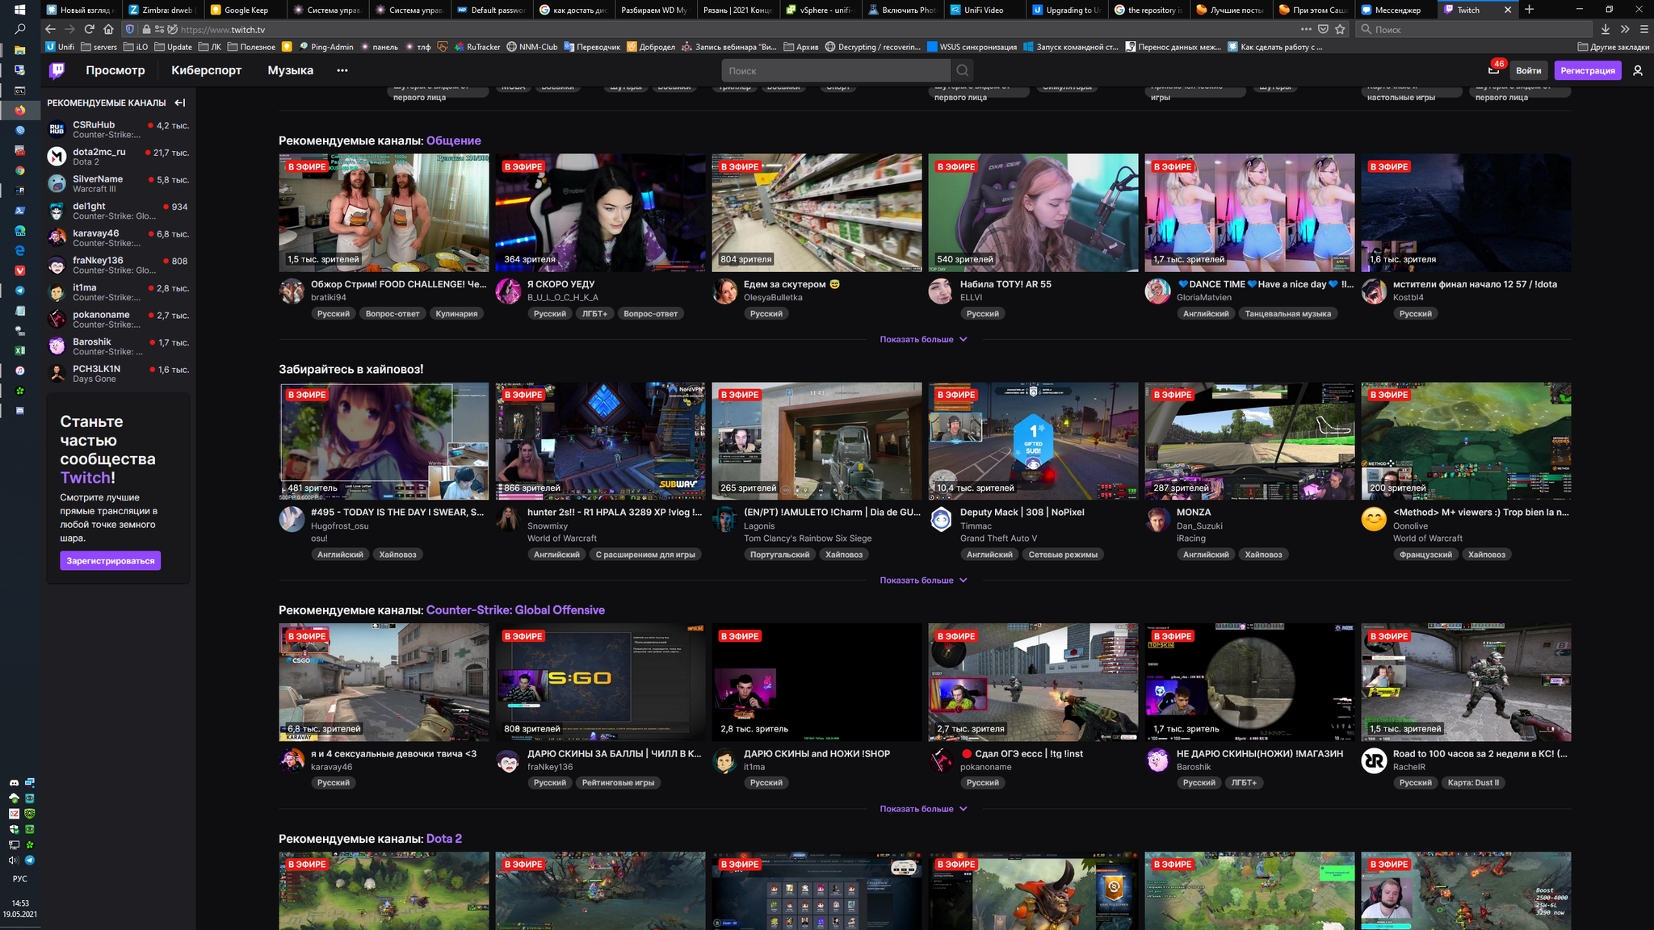Open the user profile icon menu
The width and height of the screenshot is (1654, 930).
coord(1638,70)
